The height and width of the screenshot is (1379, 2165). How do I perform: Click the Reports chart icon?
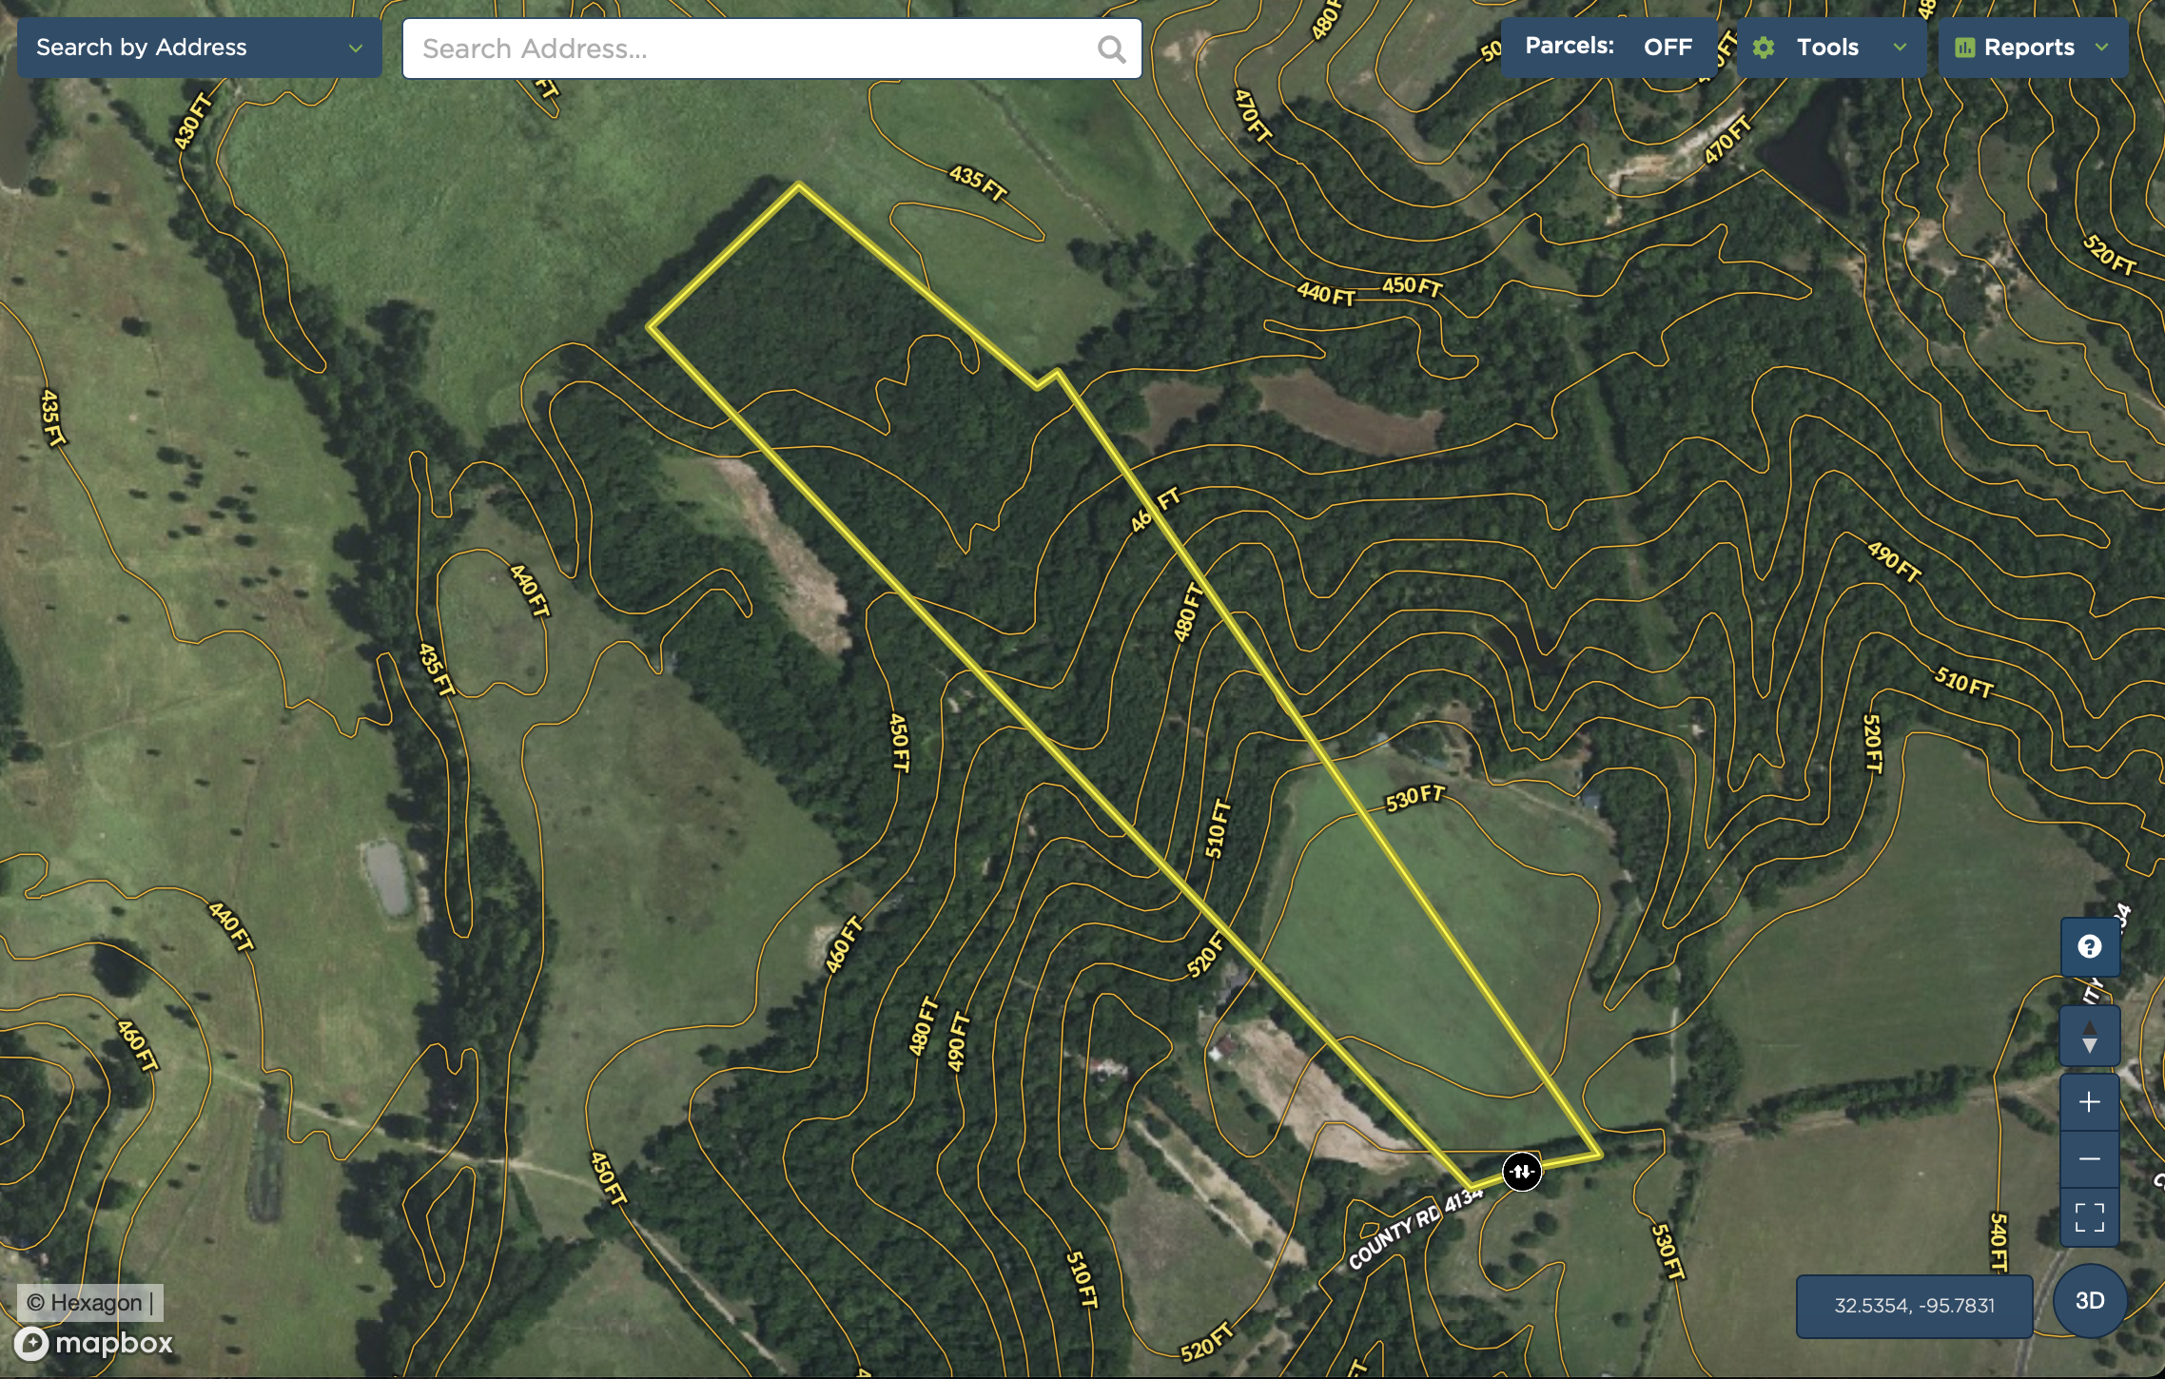pos(1964,48)
